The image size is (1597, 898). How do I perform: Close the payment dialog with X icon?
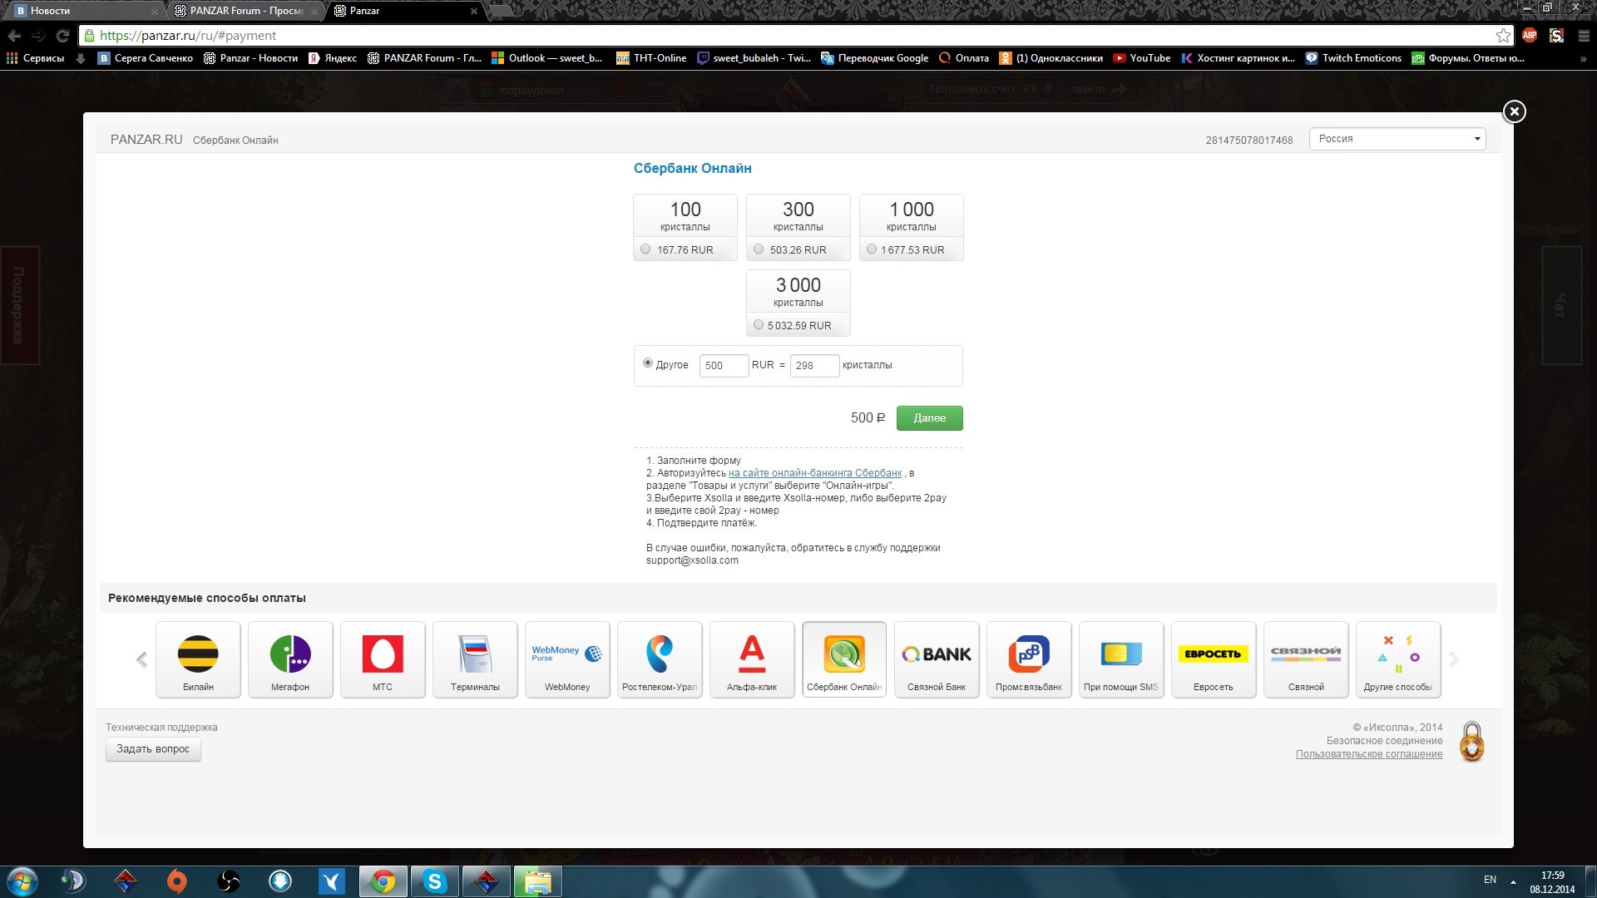1514,111
